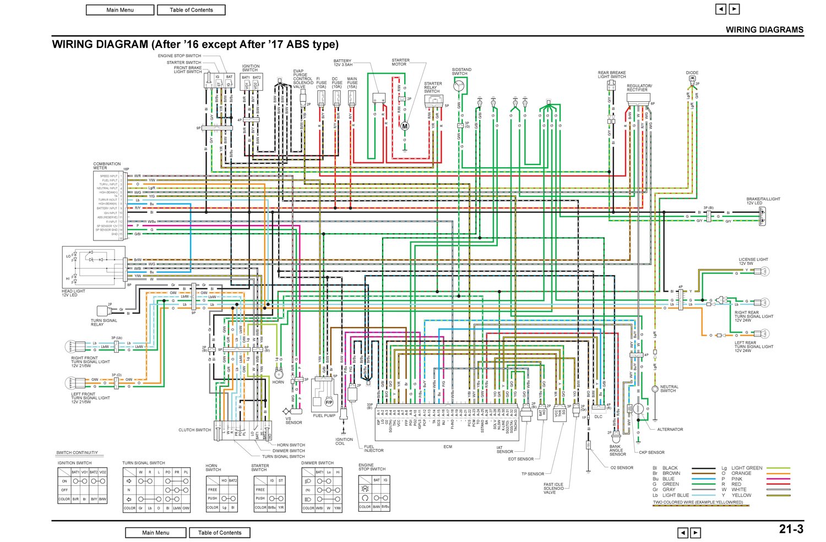Click the neutral switch circle symbol
This screenshot has width=826, height=542.
point(655,388)
